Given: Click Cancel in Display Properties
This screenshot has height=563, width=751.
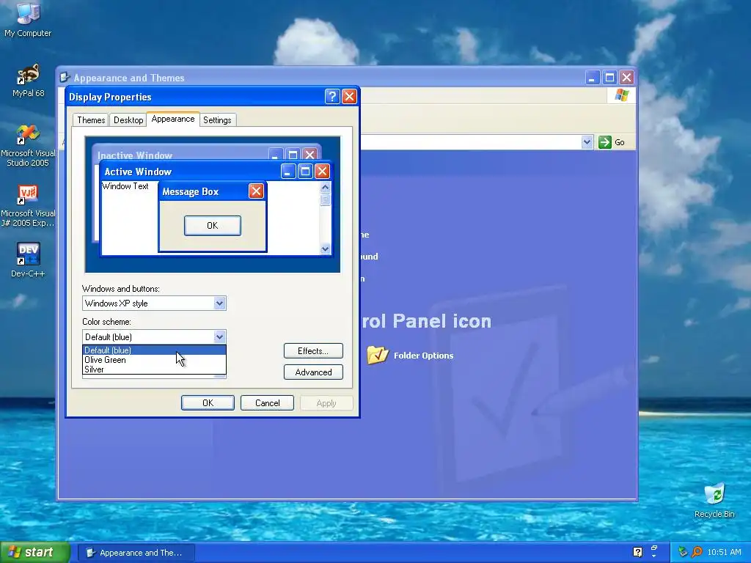Looking at the screenshot, I should (267, 403).
